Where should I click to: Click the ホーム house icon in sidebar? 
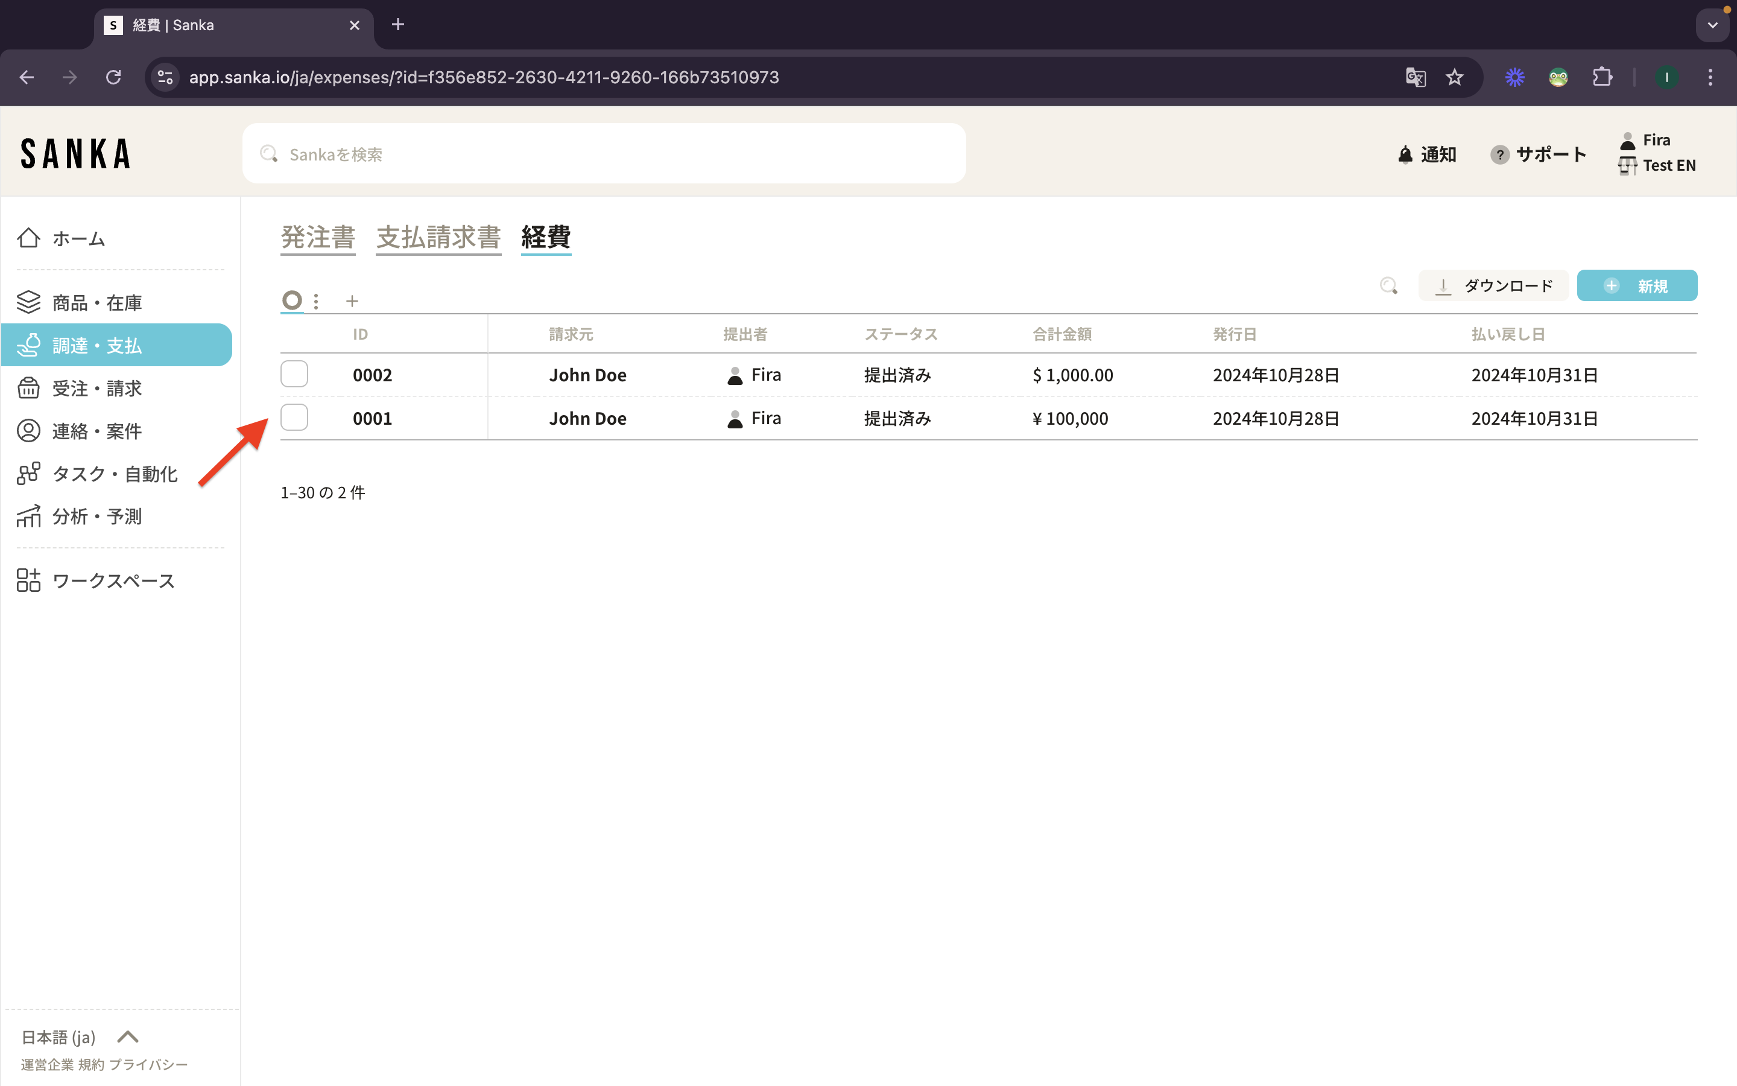(x=29, y=238)
